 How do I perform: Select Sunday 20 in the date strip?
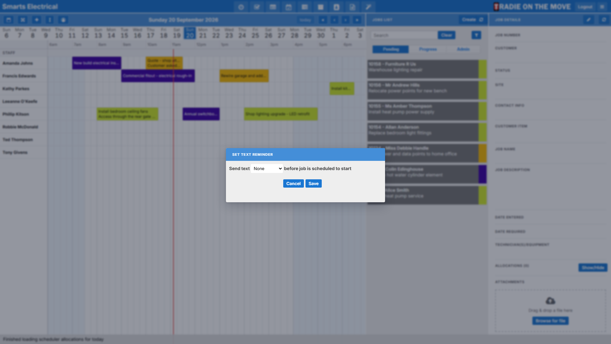[x=190, y=33]
